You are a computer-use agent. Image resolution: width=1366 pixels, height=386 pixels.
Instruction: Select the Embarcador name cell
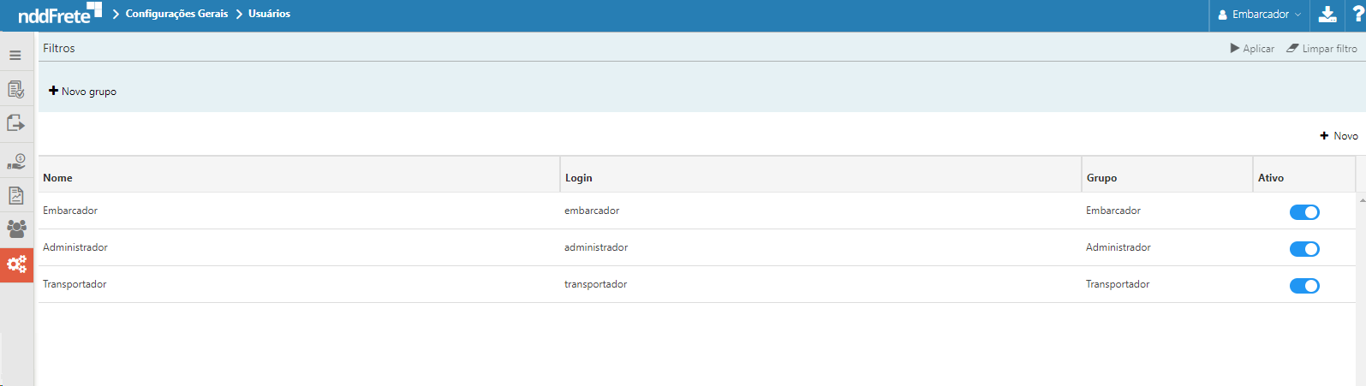tap(70, 211)
